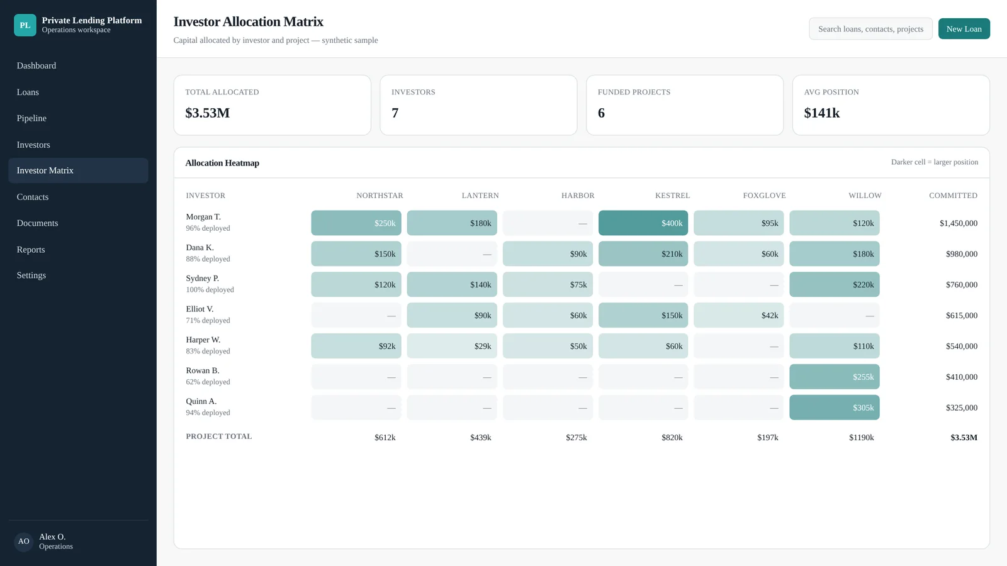
Task: Click the PL logo icon
Action: [25, 25]
